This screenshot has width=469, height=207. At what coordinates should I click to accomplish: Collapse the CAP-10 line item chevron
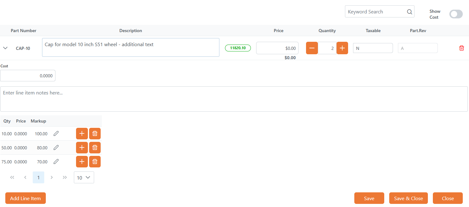(x=5, y=48)
